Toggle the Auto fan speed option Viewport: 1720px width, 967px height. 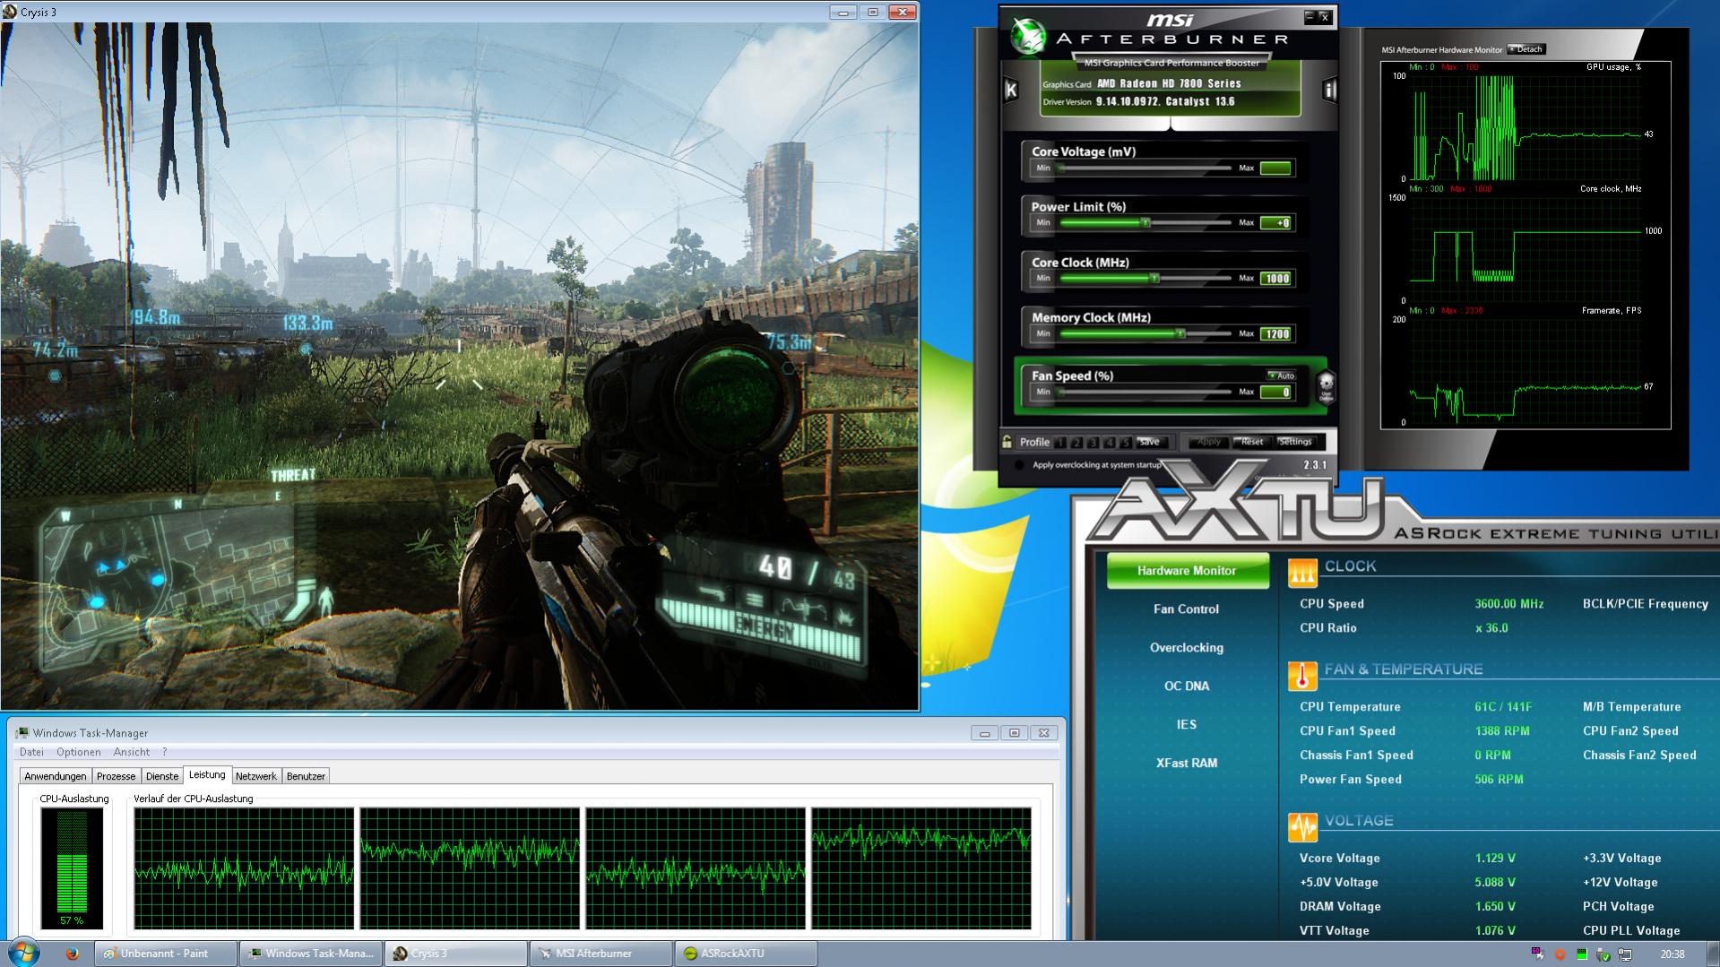click(1282, 376)
